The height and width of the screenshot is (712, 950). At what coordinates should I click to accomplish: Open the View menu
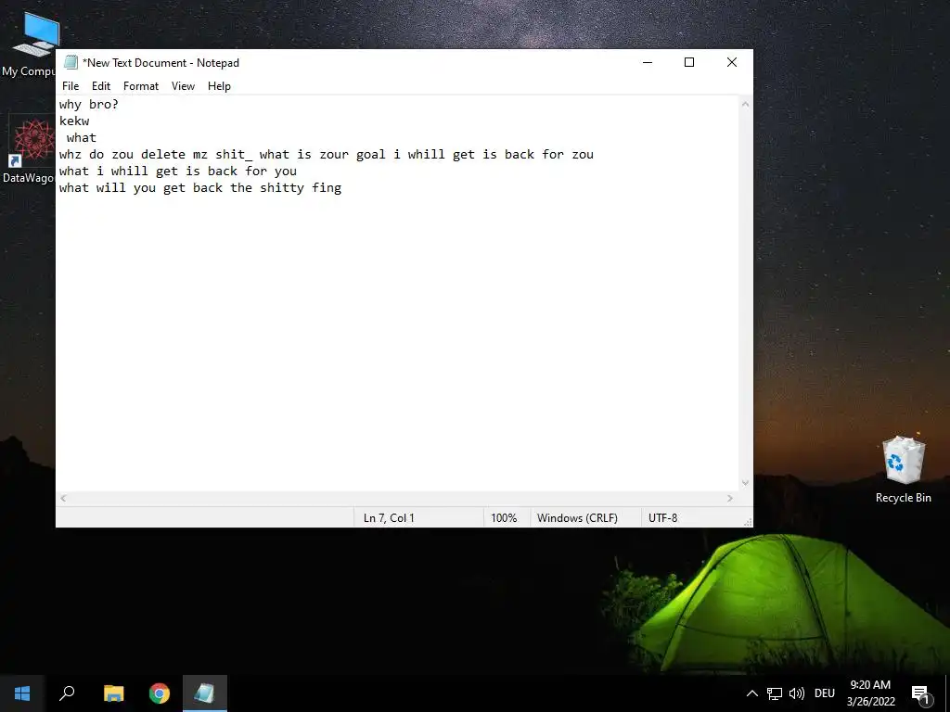click(x=183, y=86)
